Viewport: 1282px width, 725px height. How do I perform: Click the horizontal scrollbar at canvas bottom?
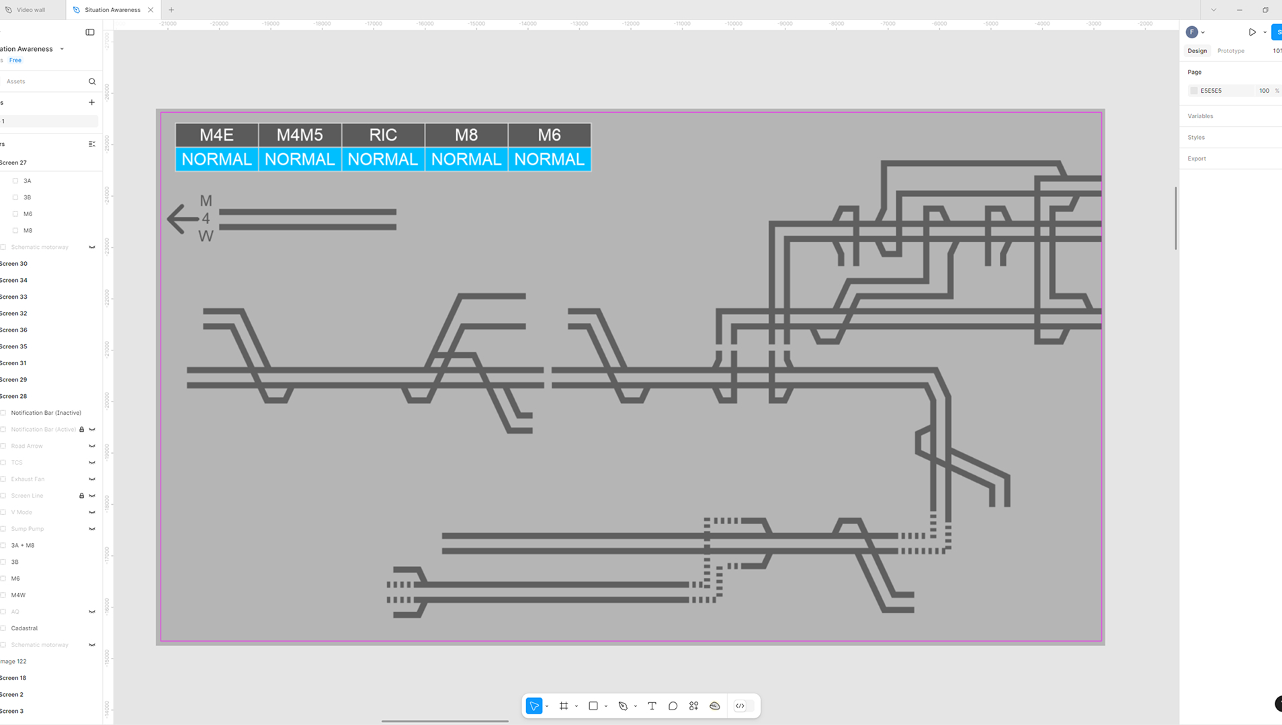tap(445, 721)
